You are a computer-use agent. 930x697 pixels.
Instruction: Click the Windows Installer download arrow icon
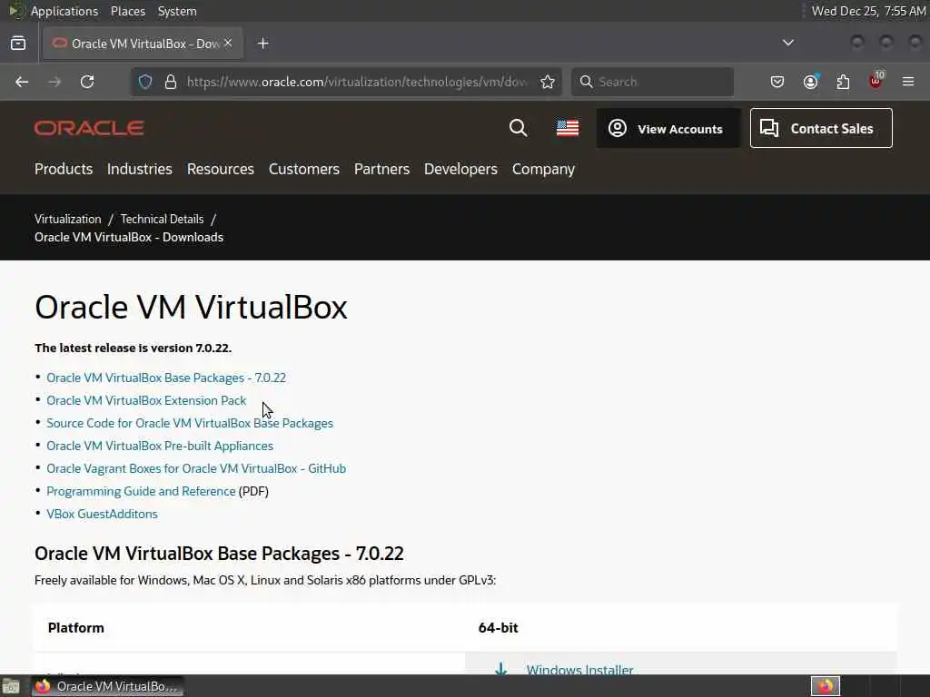501,669
